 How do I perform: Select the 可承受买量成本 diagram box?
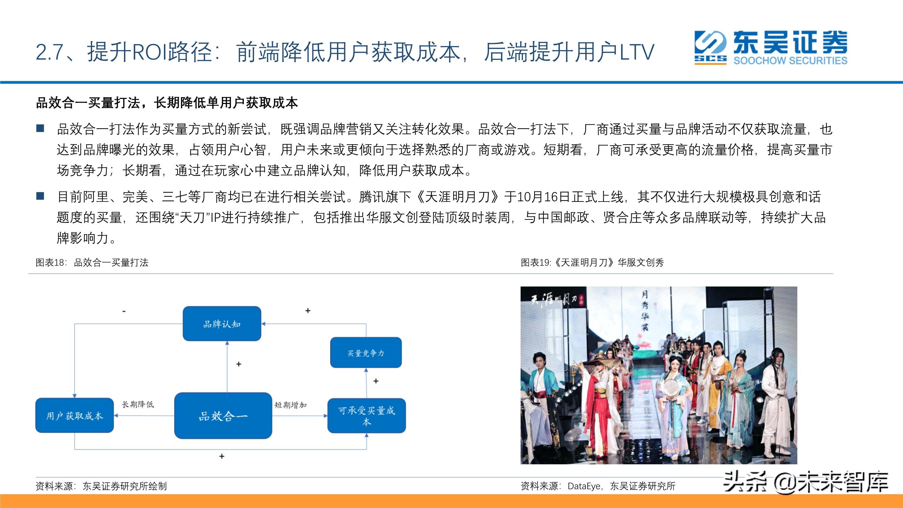click(x=366, y=416)
